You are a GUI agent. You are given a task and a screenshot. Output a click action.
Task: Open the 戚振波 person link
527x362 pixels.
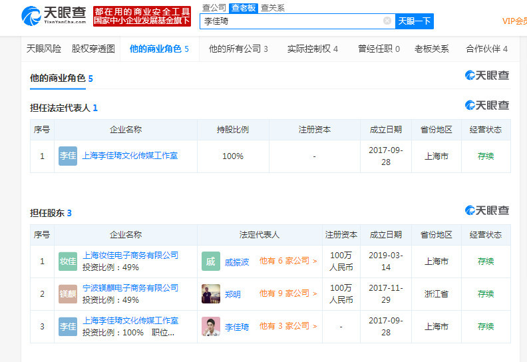pos(237,262)
